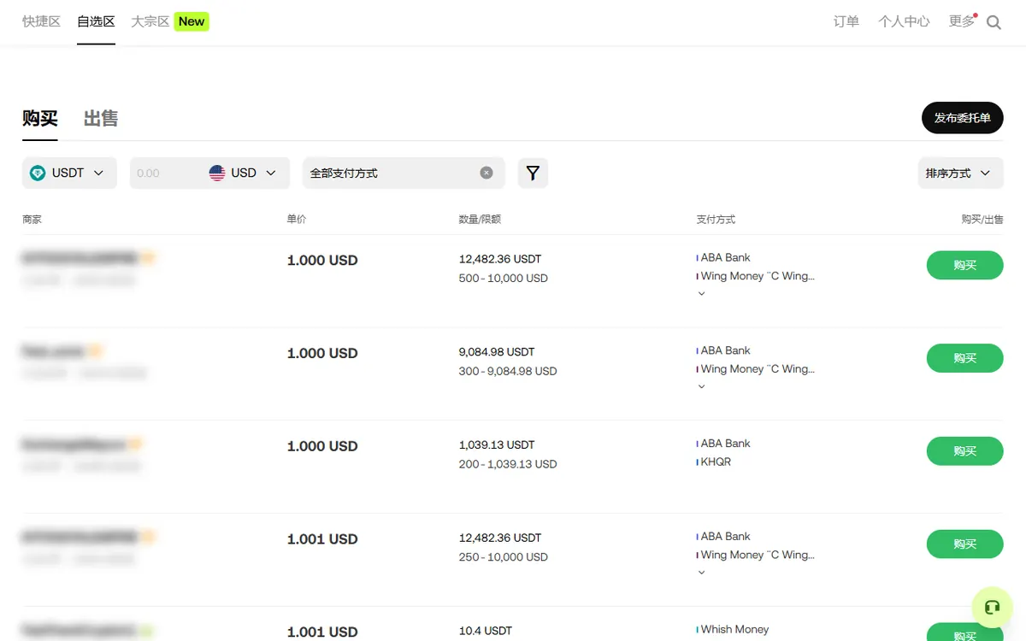
Task: Switch to the 快捷区 tab
Action: (x=41, y=21)
